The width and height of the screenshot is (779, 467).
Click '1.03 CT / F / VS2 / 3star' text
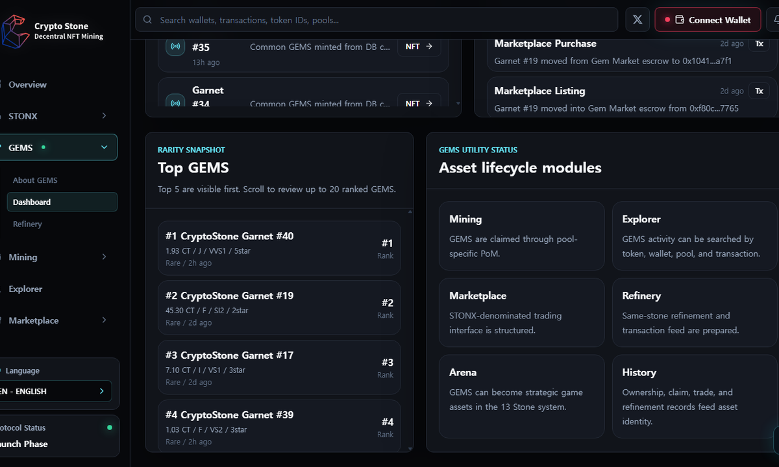pos(206,429)
